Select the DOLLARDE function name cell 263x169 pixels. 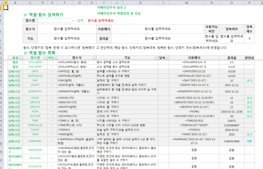[x=35, y=62]
